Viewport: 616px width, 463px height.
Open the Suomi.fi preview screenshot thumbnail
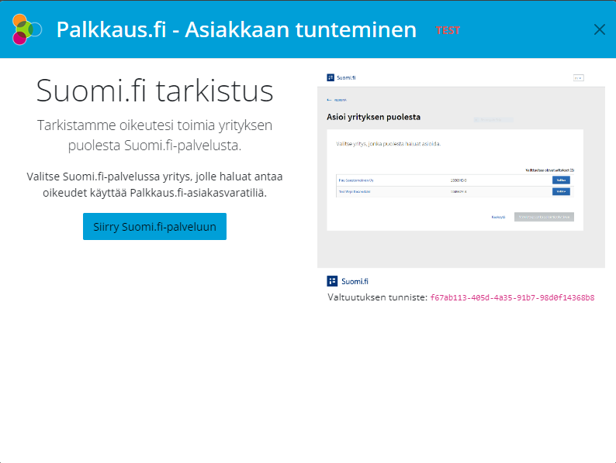[x=461, y=170]
